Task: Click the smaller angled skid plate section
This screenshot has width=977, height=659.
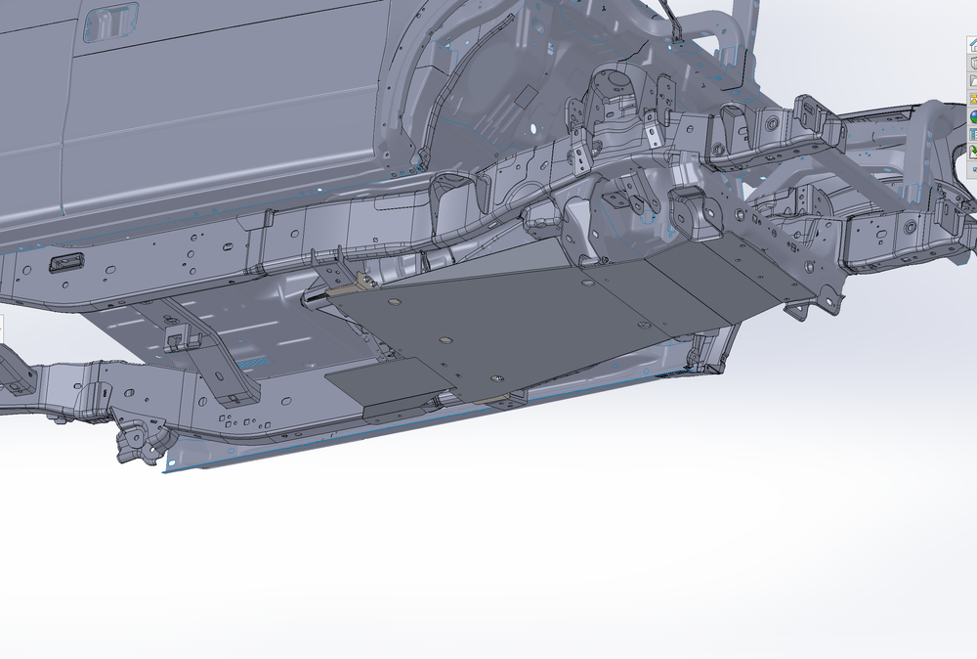Action: [381, 381]
